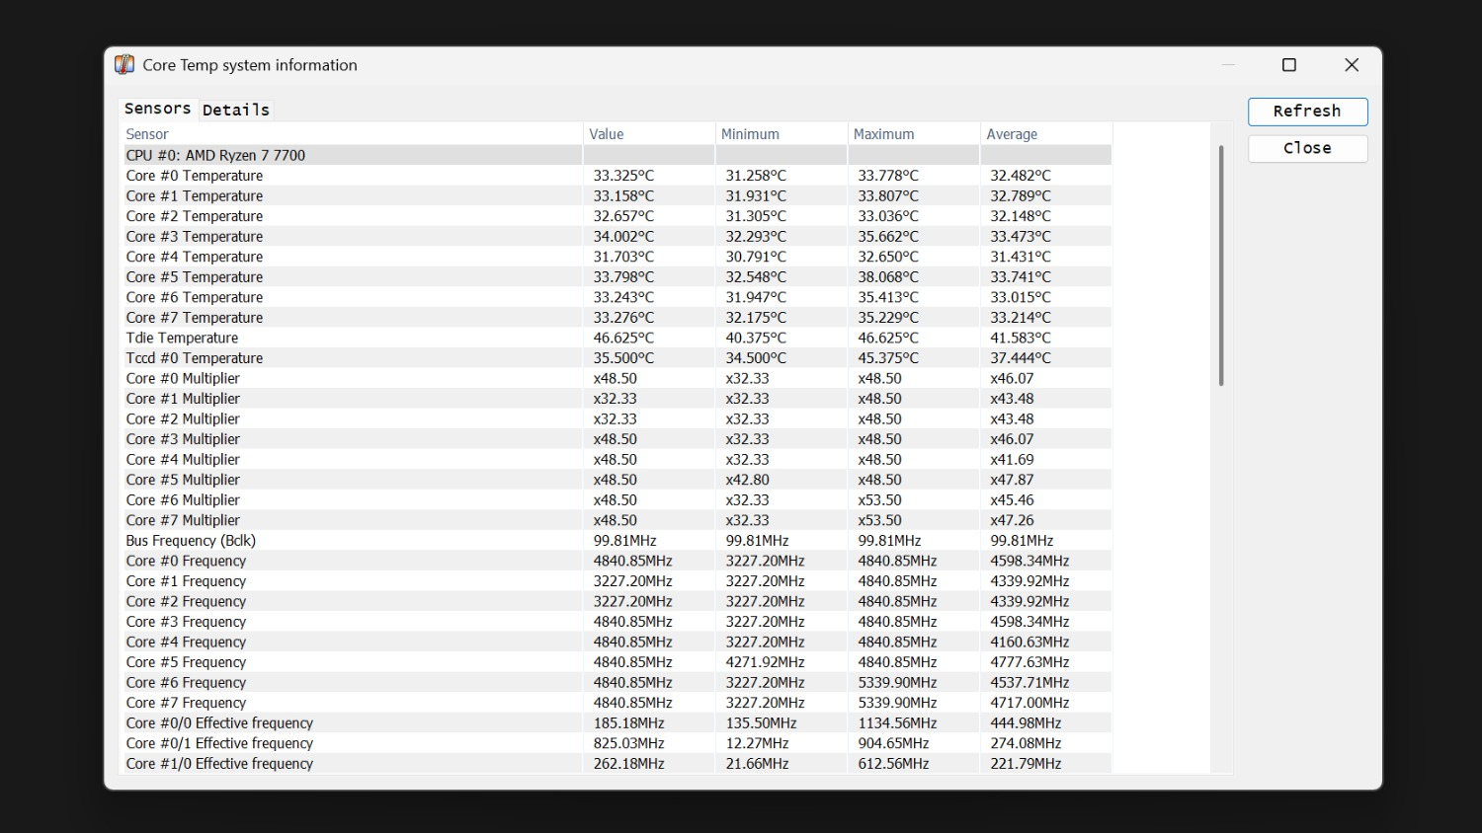The image size is (1482, 833).
Task: Minimize the Core Temp window
Action: pos(1228,65)
